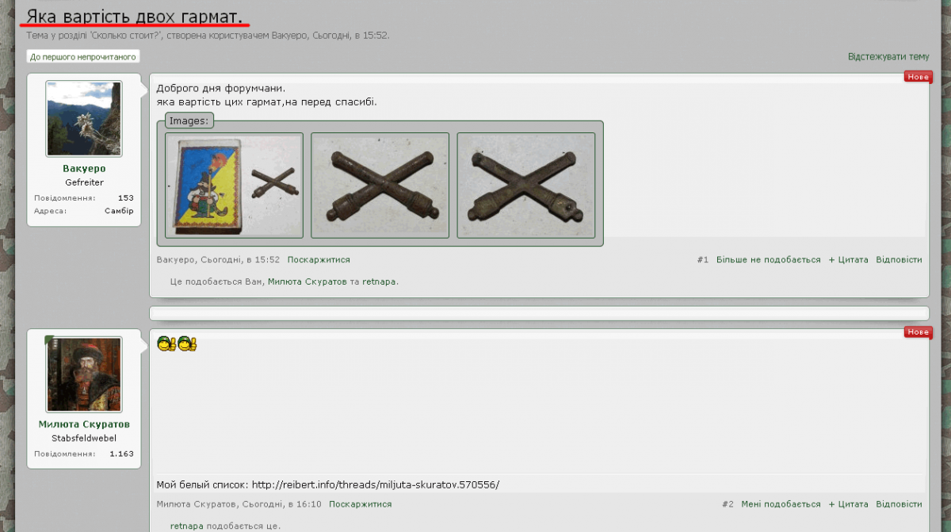The height and width of the screenshot is (532, 951).
Task: Open Вакуеро's profile via the username link
Action: [84, 169]
